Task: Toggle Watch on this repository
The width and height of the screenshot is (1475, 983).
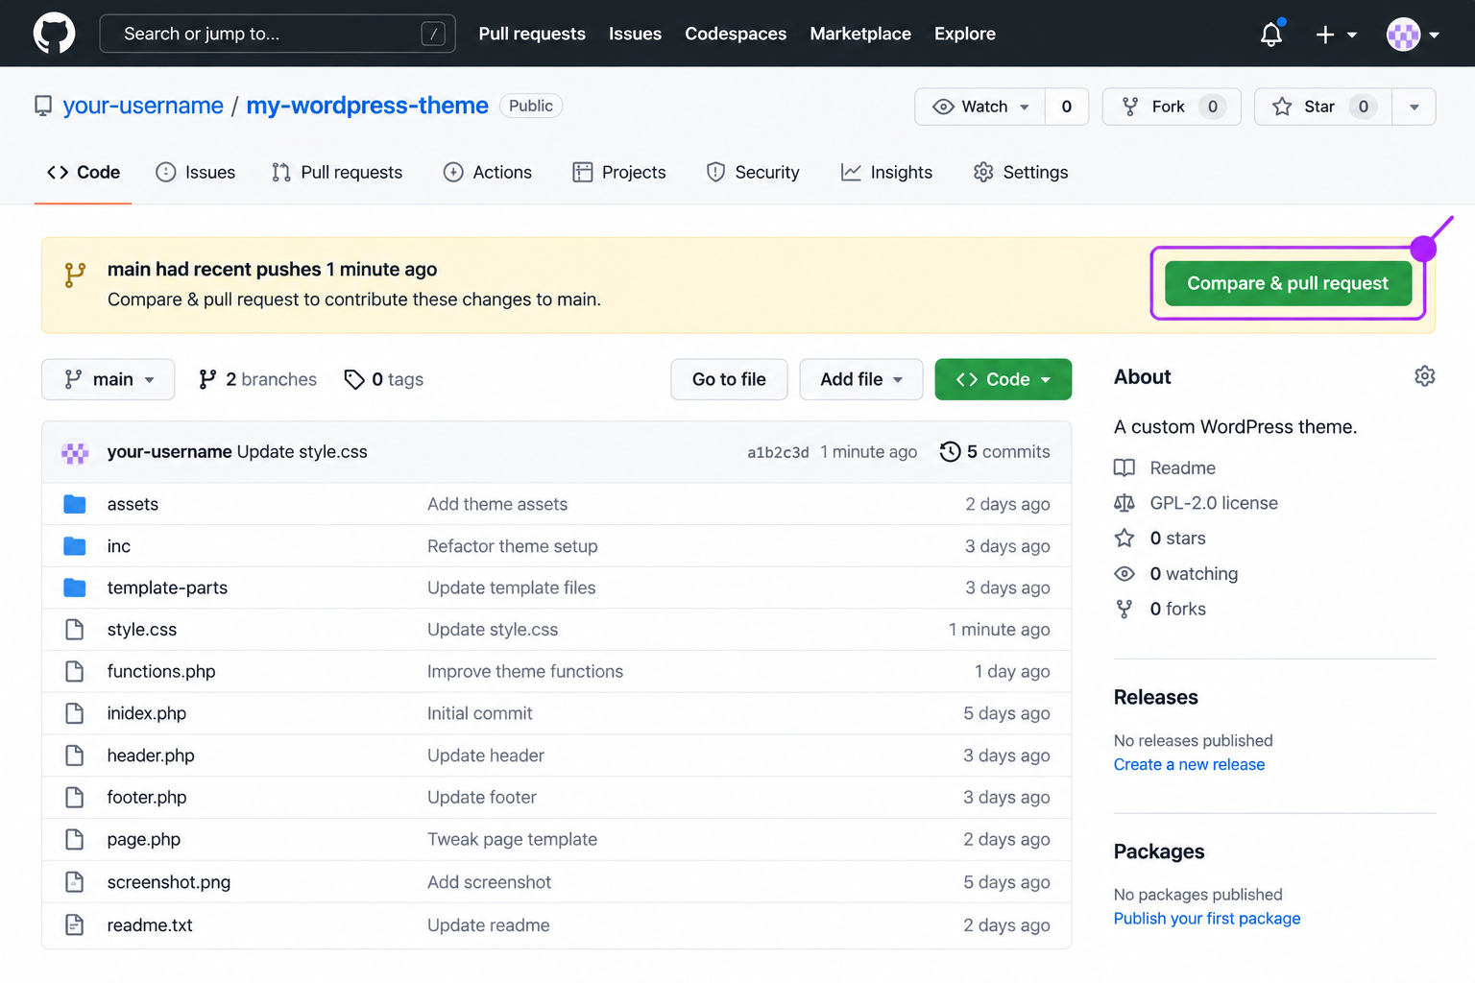Action: point(980,107)
